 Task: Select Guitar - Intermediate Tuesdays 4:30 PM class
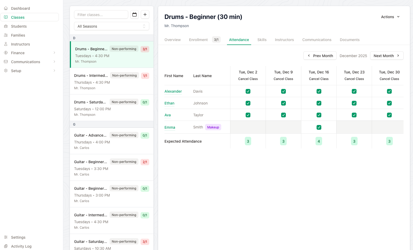coord(112,221)
